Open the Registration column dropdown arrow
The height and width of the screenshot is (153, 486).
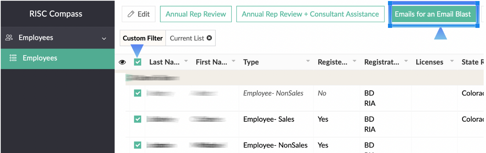point(406,61)
